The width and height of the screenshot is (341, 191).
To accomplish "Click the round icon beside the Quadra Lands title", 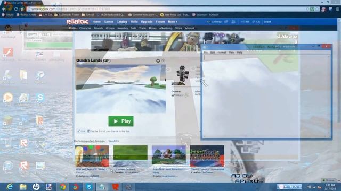I will tap(158, 61).
